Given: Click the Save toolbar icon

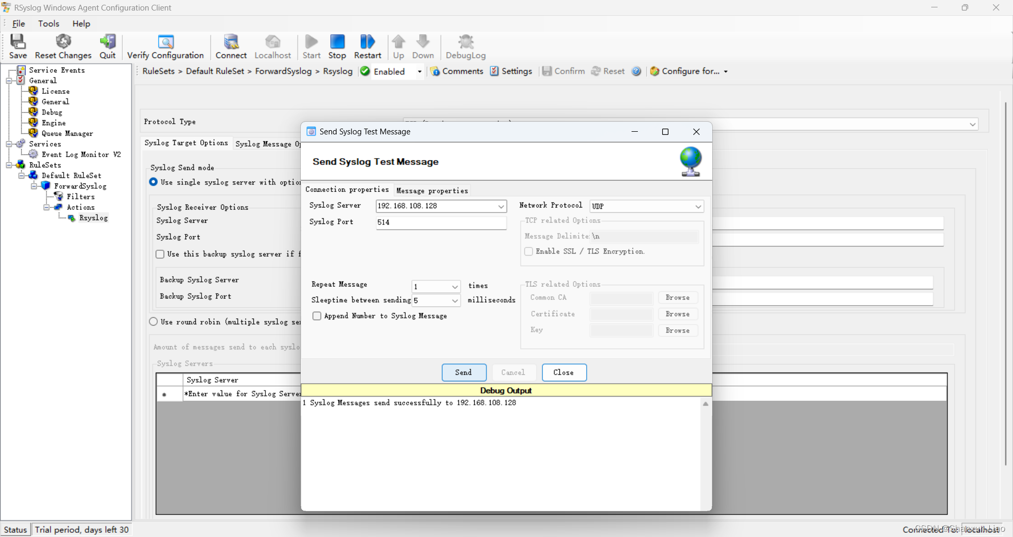Looking at the screenshot, I should coord(17,46).
